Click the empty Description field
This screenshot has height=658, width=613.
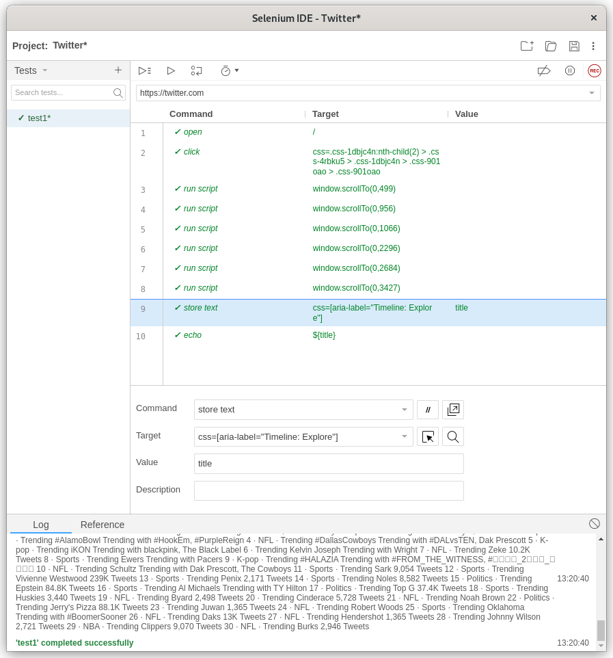click(x=329, y=490)
